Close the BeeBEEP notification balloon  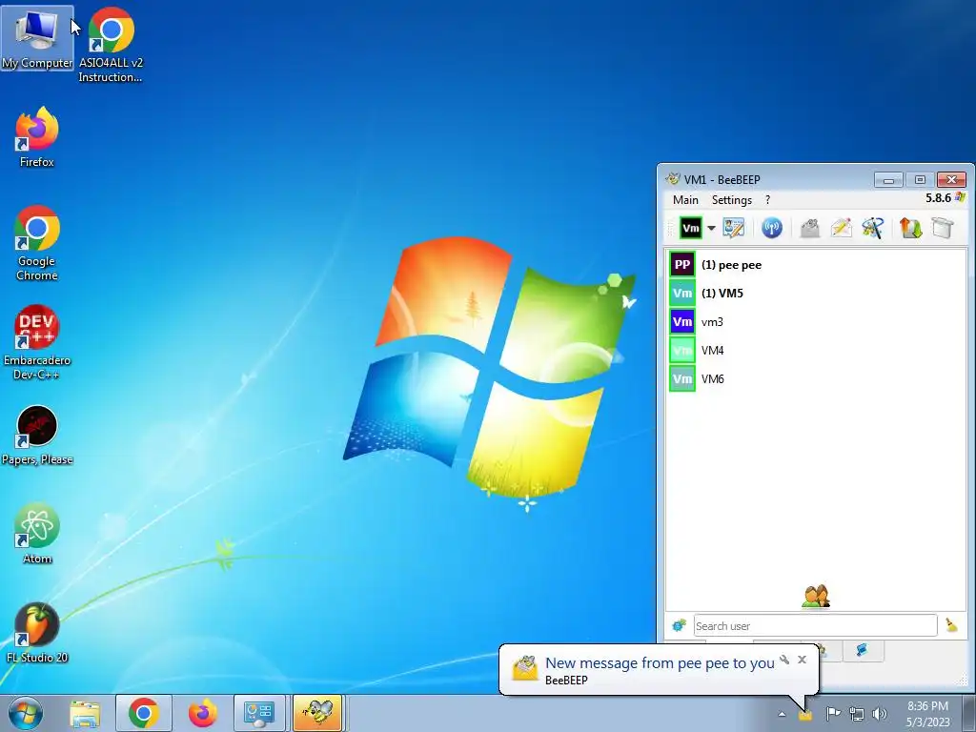point(802,660)
